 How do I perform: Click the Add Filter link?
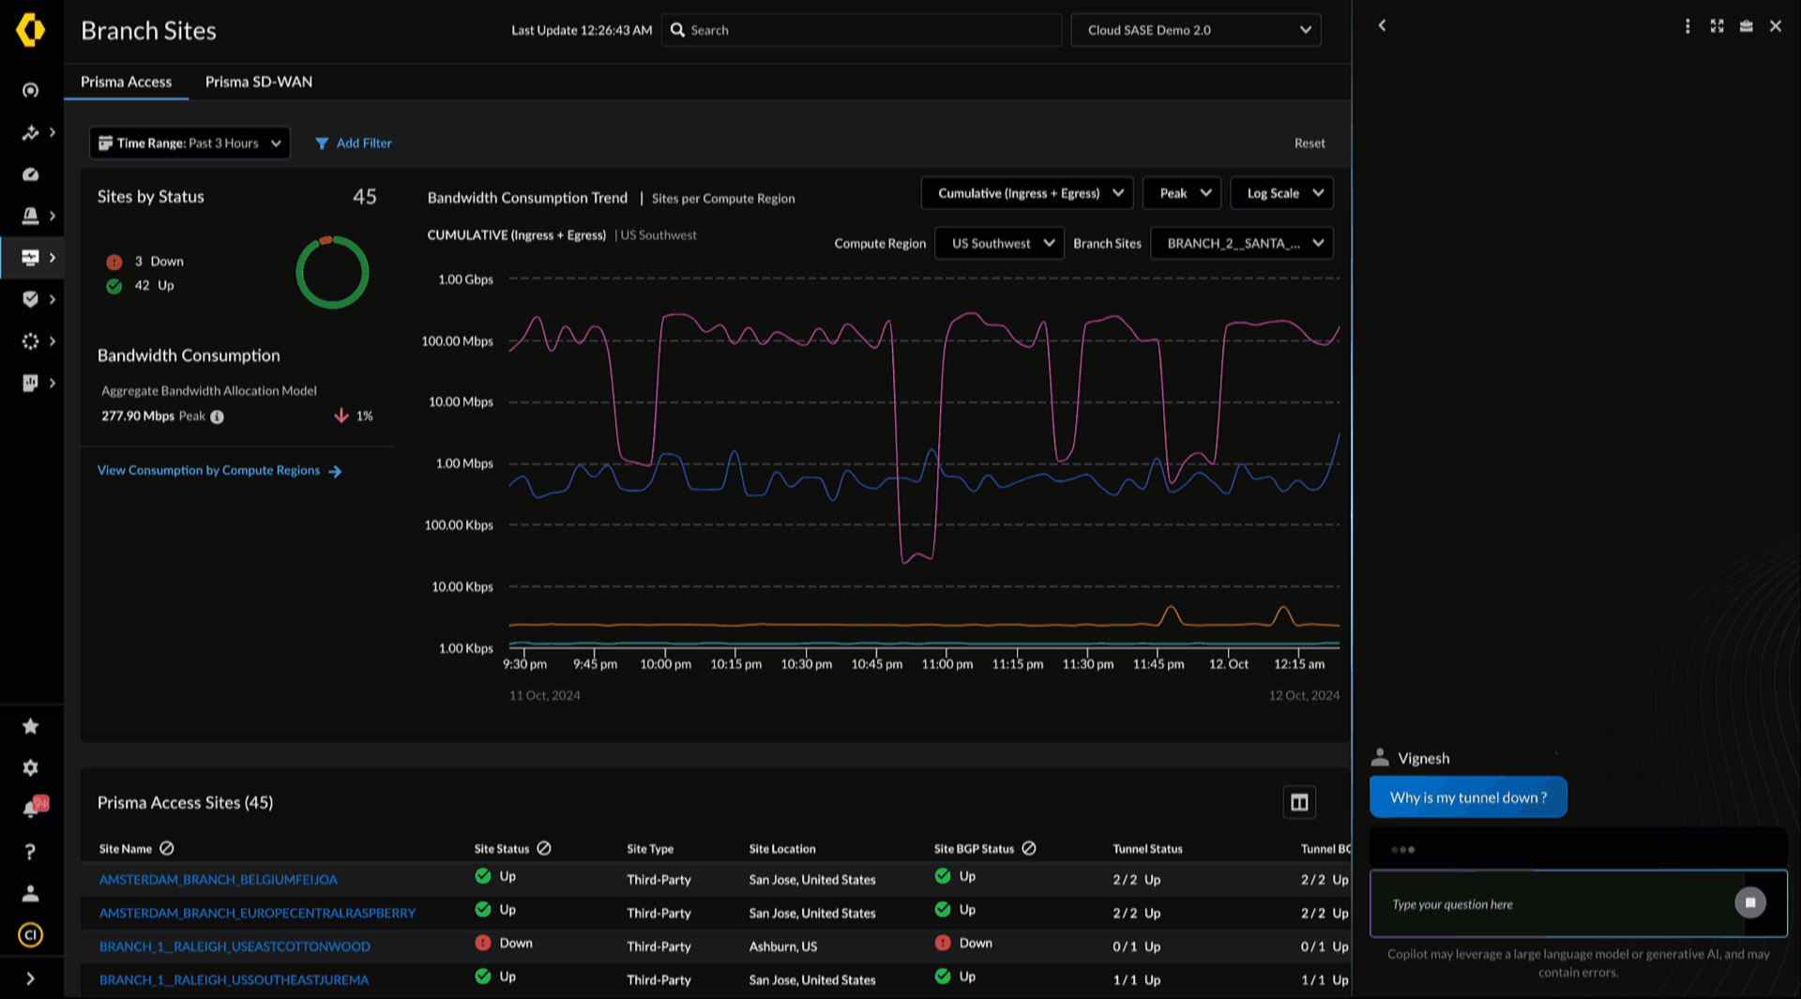(364, 144)
